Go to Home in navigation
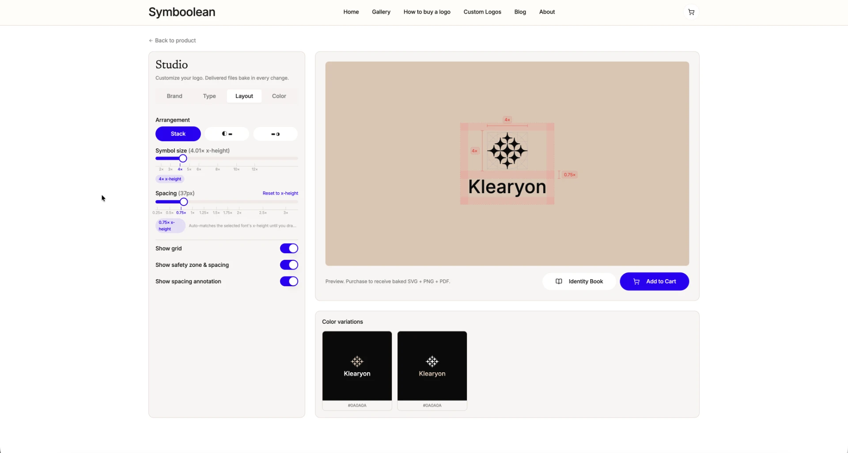Viewport: 848px width, 453px height. pos(351,12)
